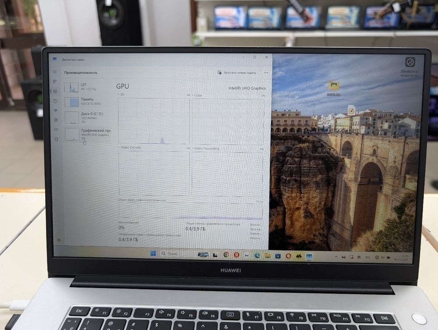Open Task Manager settings gear
This screenshot has width=438, height=330.
click(x=59, y=240)
